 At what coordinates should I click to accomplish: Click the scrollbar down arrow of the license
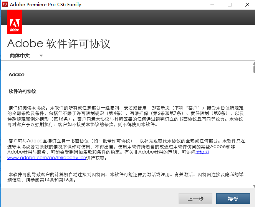click(x=253, y=187)
